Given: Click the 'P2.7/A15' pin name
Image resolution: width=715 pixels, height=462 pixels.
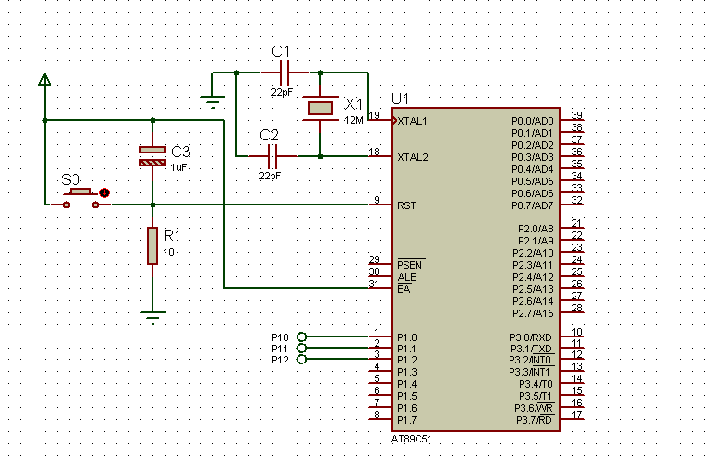Looking at the screenshot, I should pyautogui.click(x=533, y=313).
